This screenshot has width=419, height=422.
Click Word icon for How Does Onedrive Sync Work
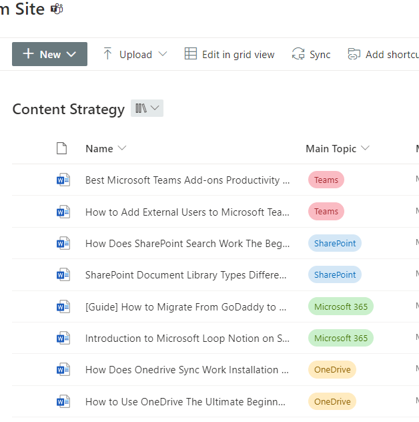point(63,369)
